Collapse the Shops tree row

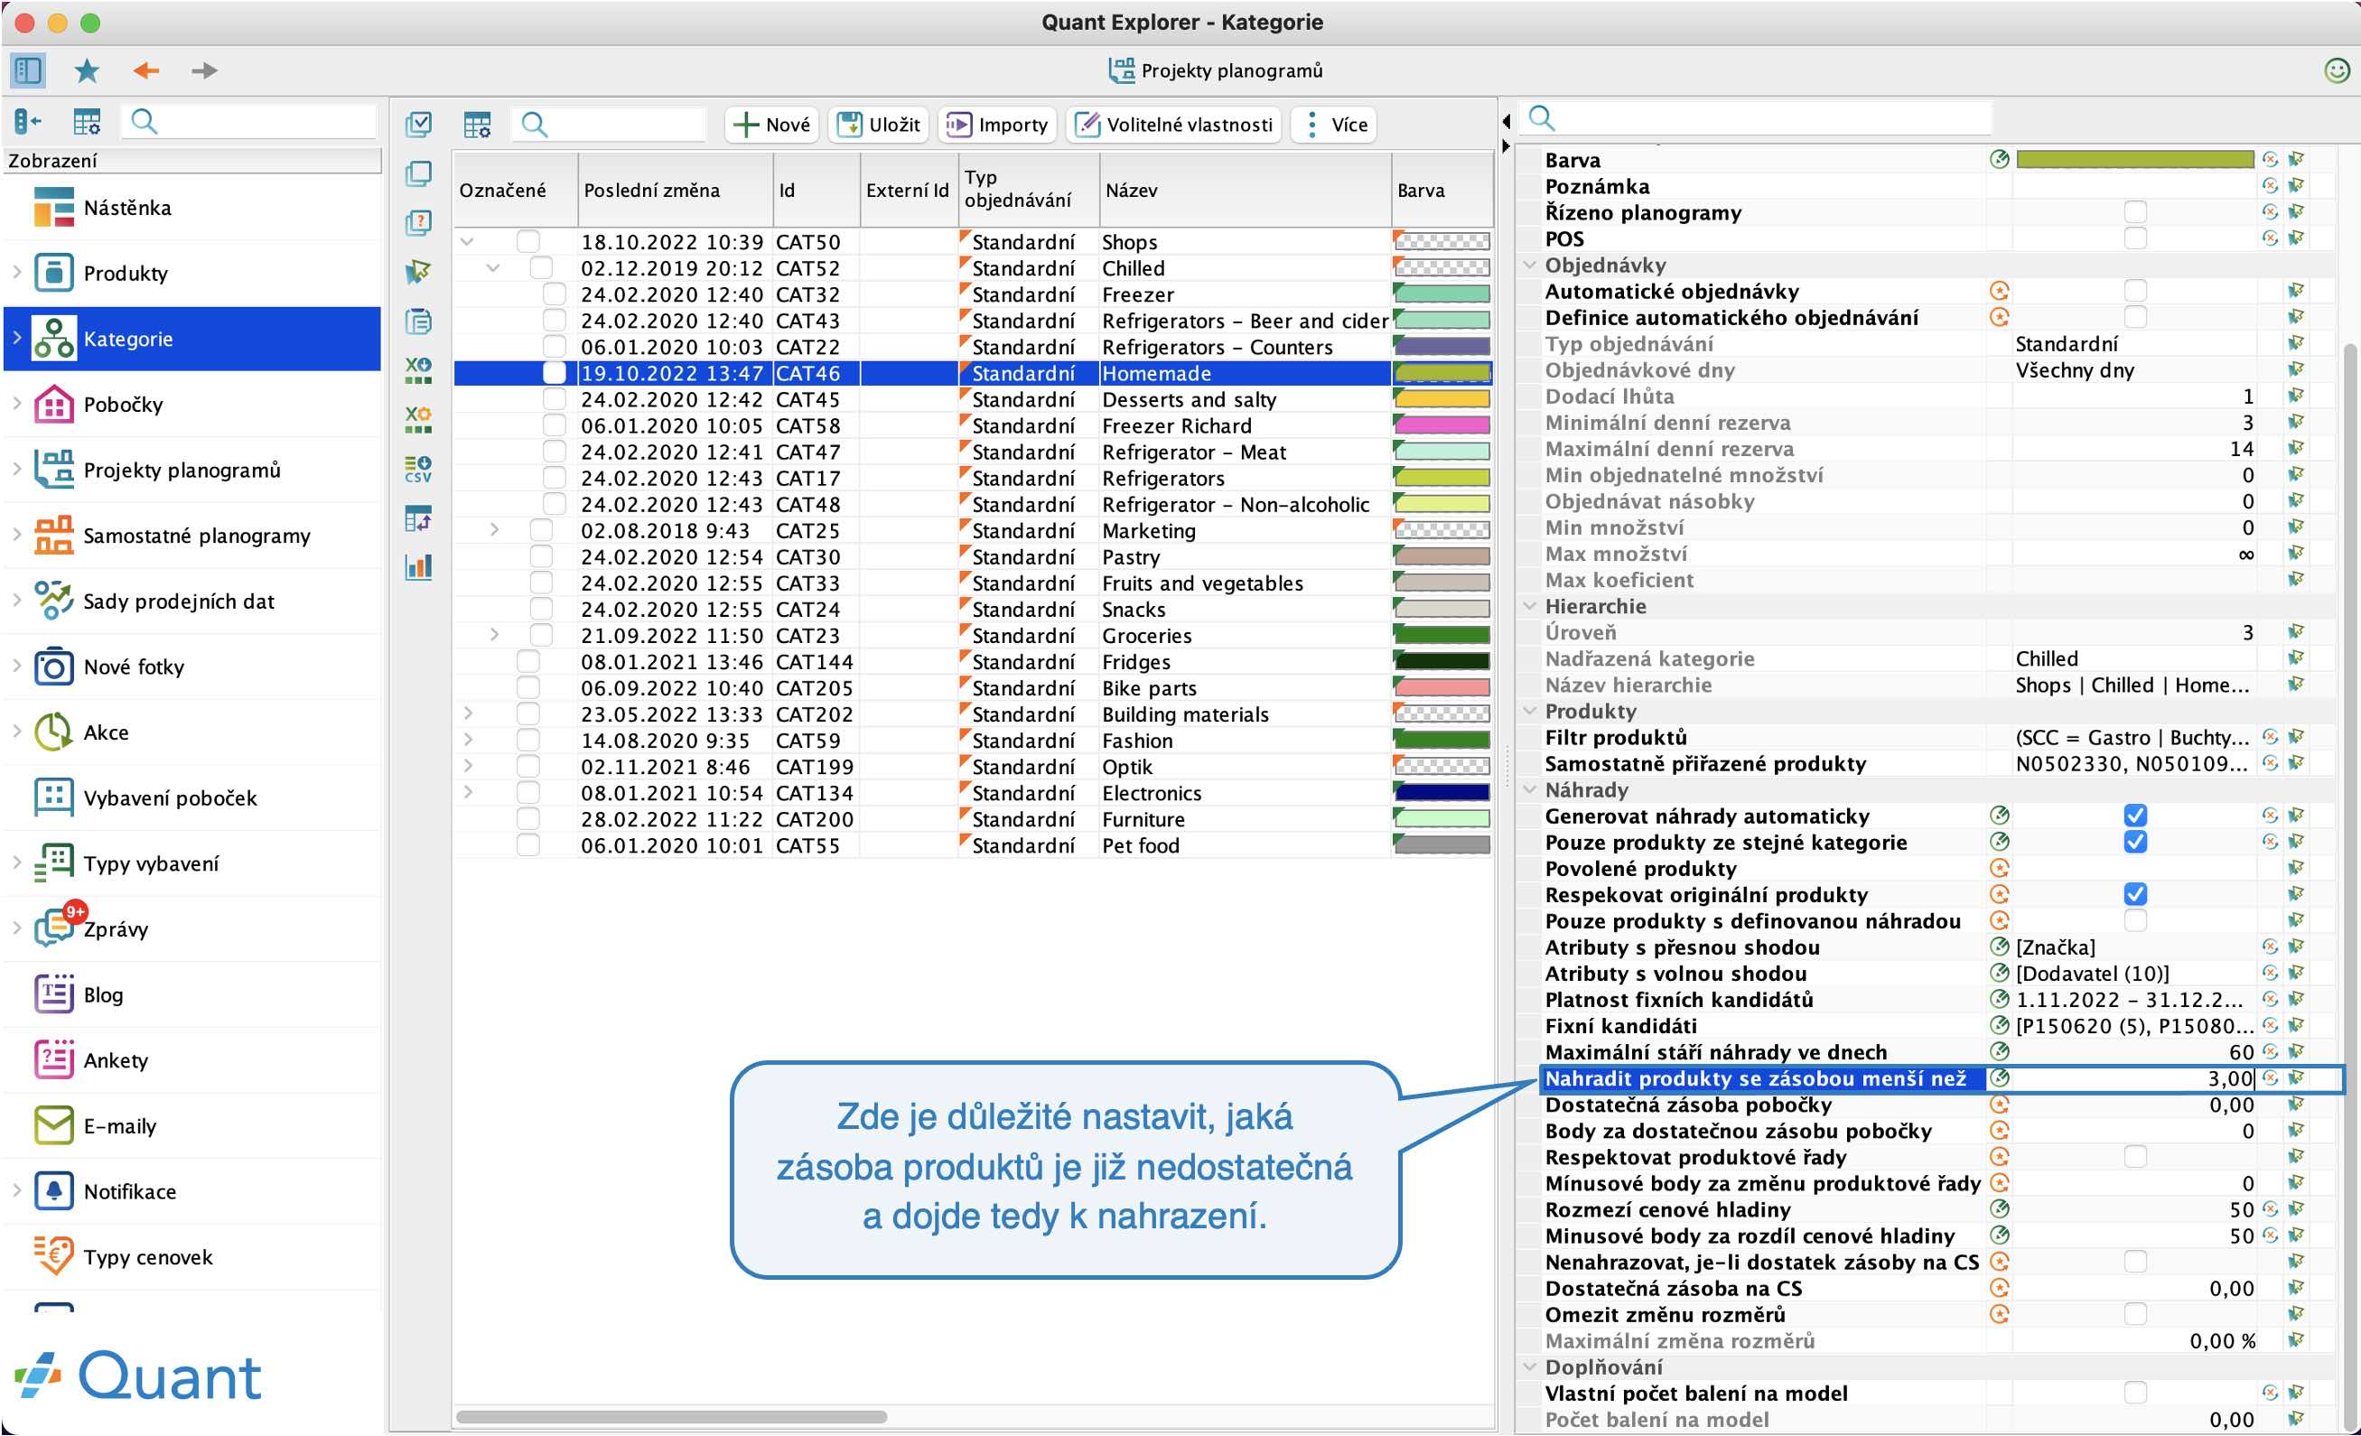[x=468, y=241]
